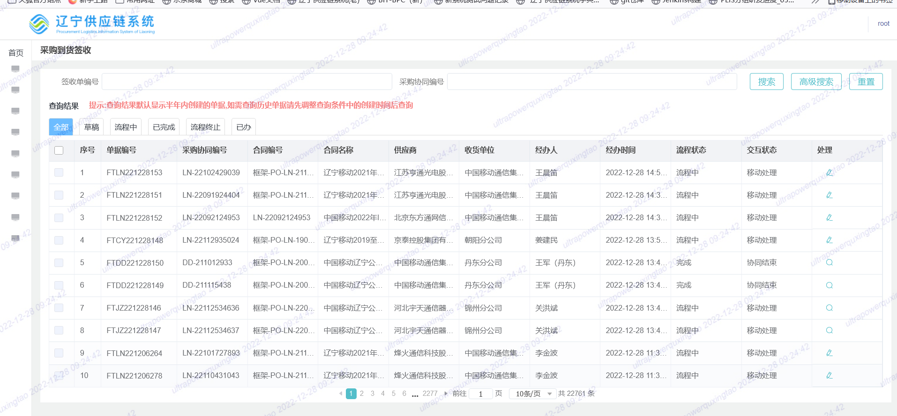Jump to page 4 in pagination

[383, 394]
